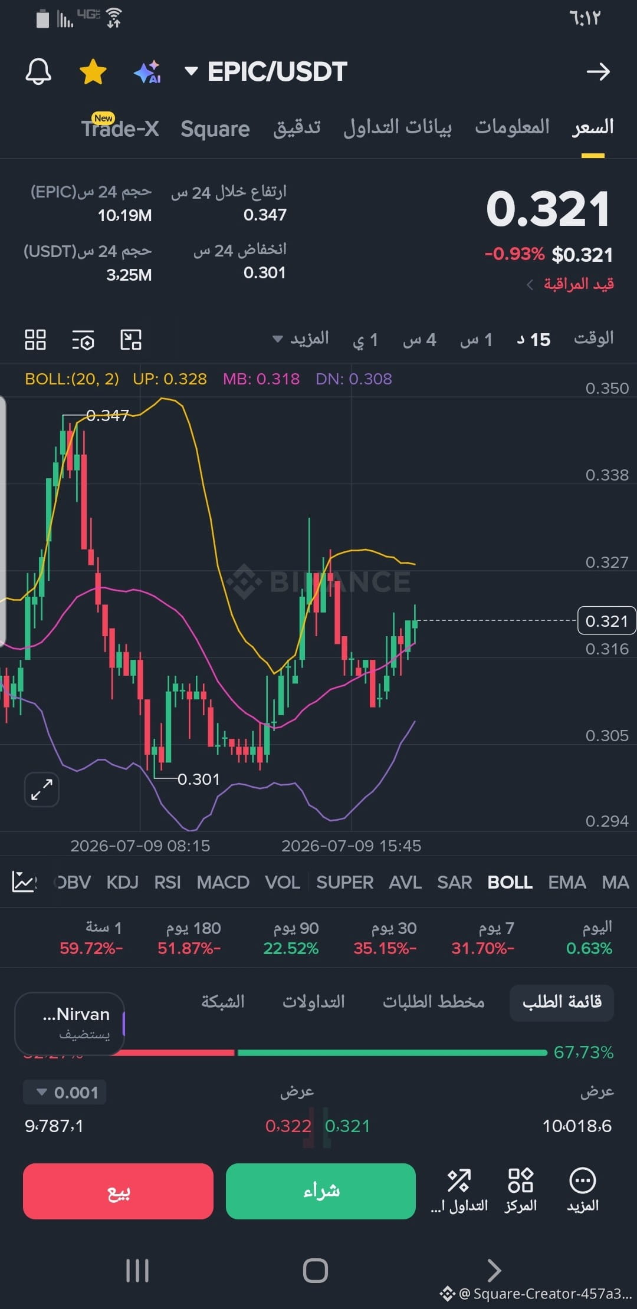Switch to the Trade-X tab

click(120, 127)
